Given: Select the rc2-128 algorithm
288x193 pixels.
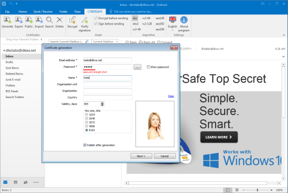Looking at the screenshot, I should click(147, 23).
